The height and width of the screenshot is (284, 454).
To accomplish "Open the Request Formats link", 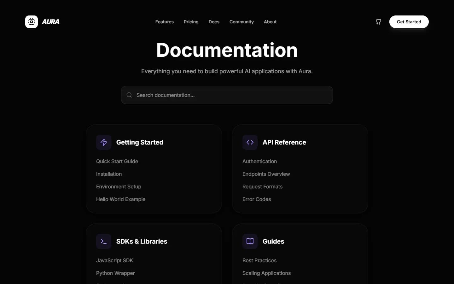I will coord(263,186).
